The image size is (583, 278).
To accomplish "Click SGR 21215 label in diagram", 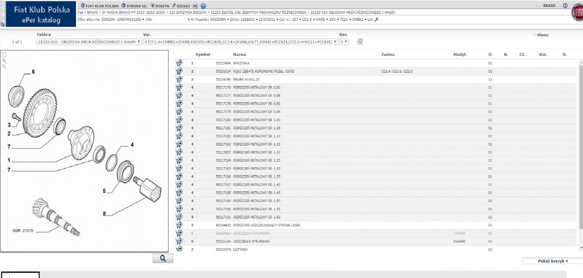I will [x=23, y=230].
